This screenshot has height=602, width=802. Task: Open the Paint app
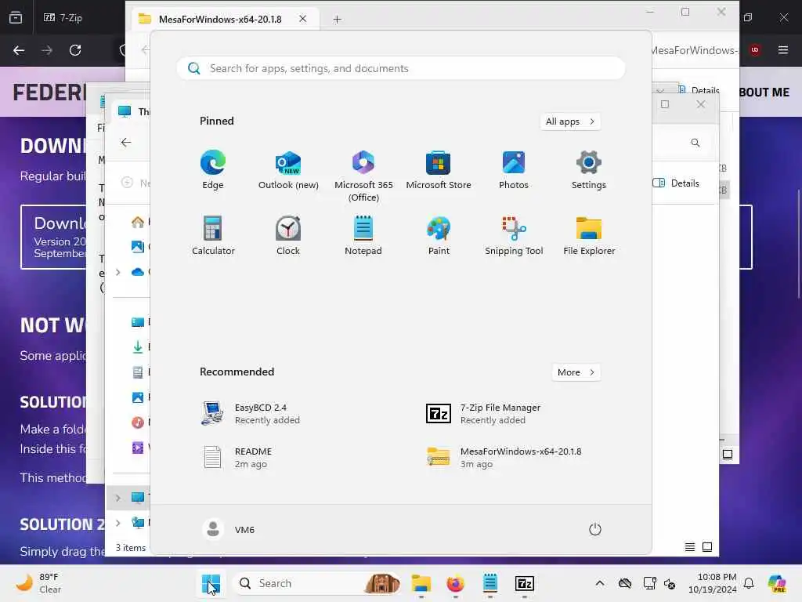[439, 235]
